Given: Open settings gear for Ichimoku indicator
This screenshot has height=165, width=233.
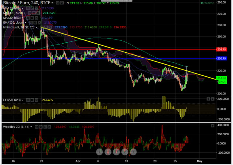Looking at the screenshot, I should click(x=46, y=27).
